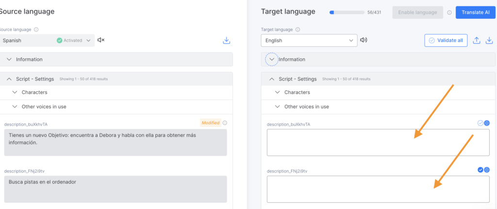Toggle validation checkmark for description_buXkhvTA
This screenshot has height=209, width=497.
tap(480, 123)
